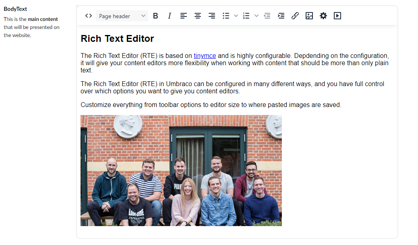This screenshot has width=418, height=245.
Task: Increase indent of the paragraph
Action: point(281,16)
